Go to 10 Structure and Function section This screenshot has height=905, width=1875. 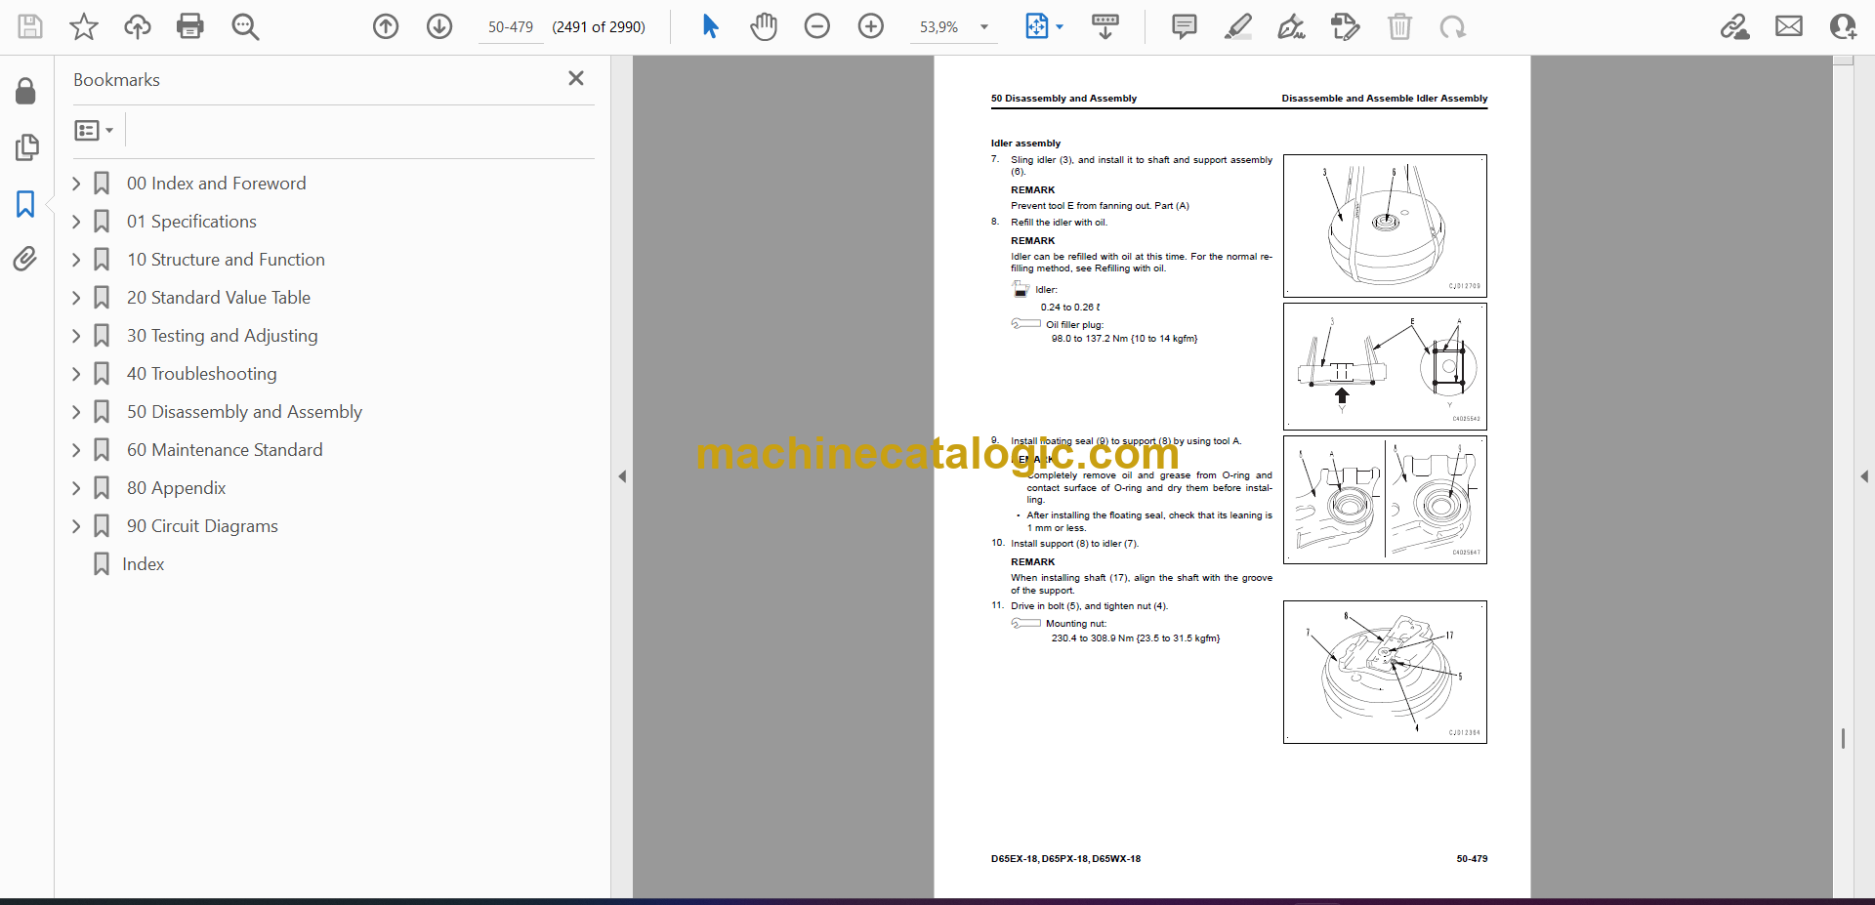226,260
